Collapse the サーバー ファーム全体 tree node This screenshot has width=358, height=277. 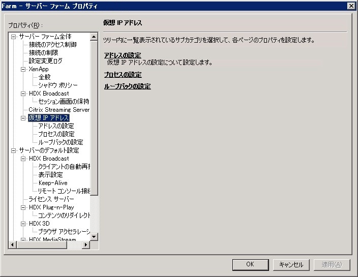tap(13, 37)
